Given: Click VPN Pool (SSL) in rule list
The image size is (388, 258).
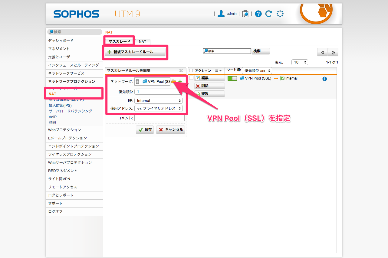Looking at the screenshot, I should click(x=255, y=78).
